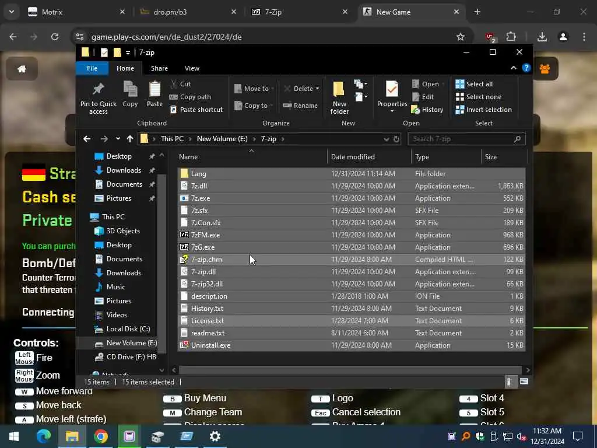The width and height of the screenshot is (597, 448).
Task: Click New Volume (E:) in breadcrumb
Action: [222, 139]
